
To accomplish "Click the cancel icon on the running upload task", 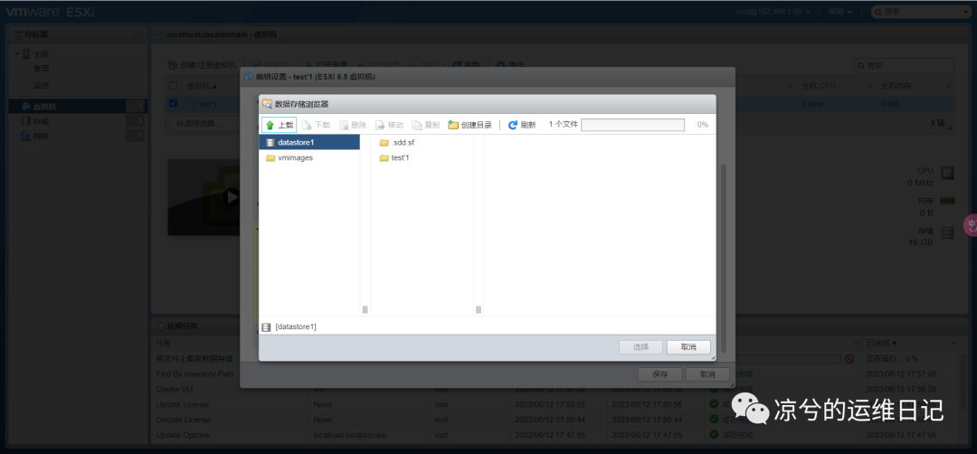I will [849, 359].
